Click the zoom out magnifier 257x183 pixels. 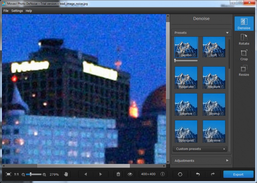[x=23, y=175]
